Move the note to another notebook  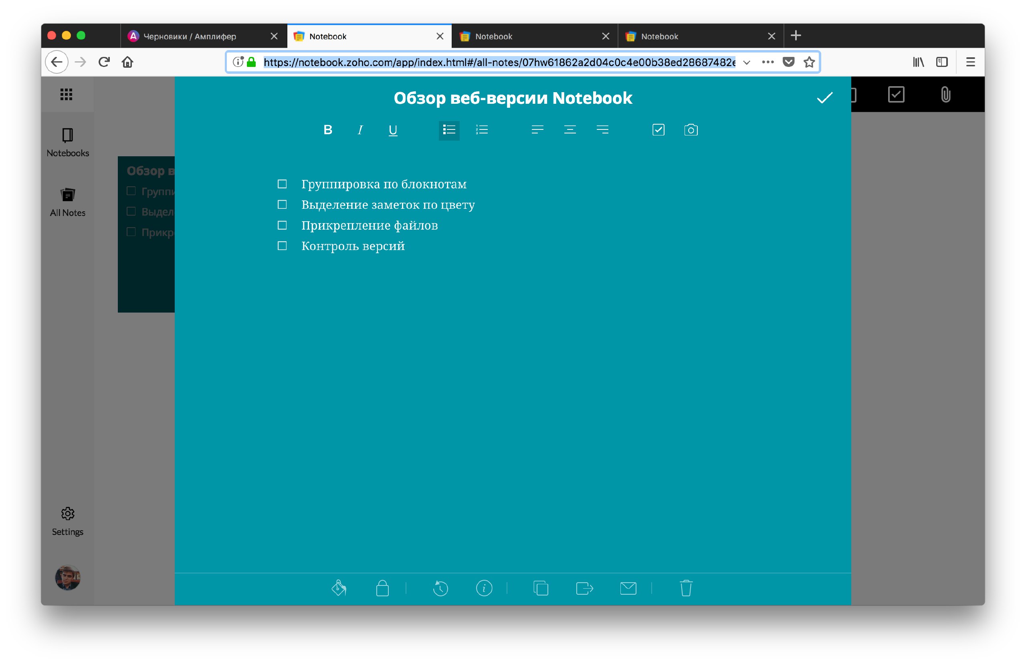point(585,588)
